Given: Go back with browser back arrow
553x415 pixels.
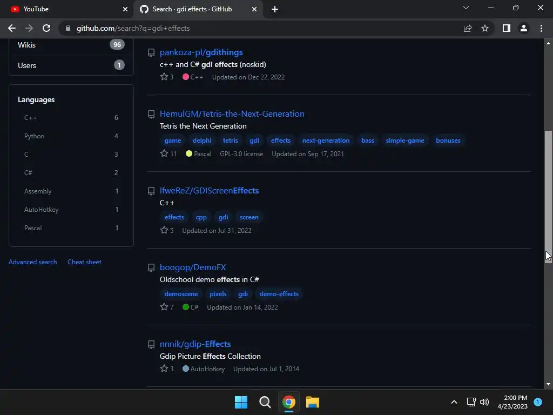Looking at the screenshot, I should point(12,28).
